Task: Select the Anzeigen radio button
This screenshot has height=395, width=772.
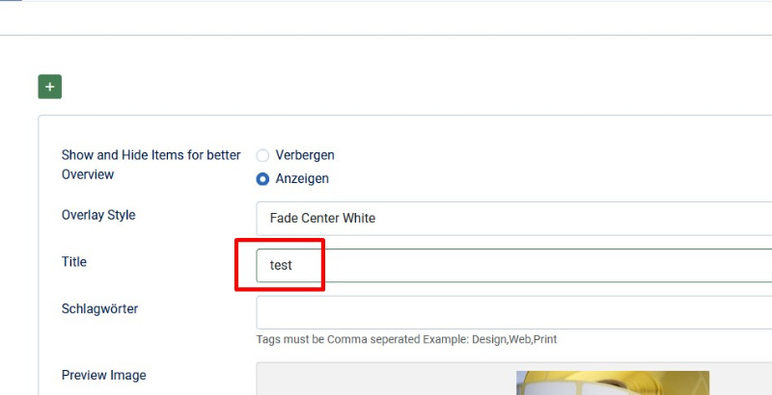Action: click(x=262, y=179)
